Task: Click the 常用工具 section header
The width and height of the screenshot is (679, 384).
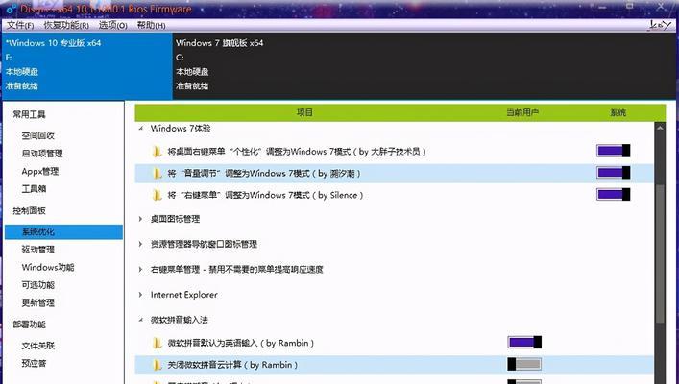Action: (x=29, y=114)
